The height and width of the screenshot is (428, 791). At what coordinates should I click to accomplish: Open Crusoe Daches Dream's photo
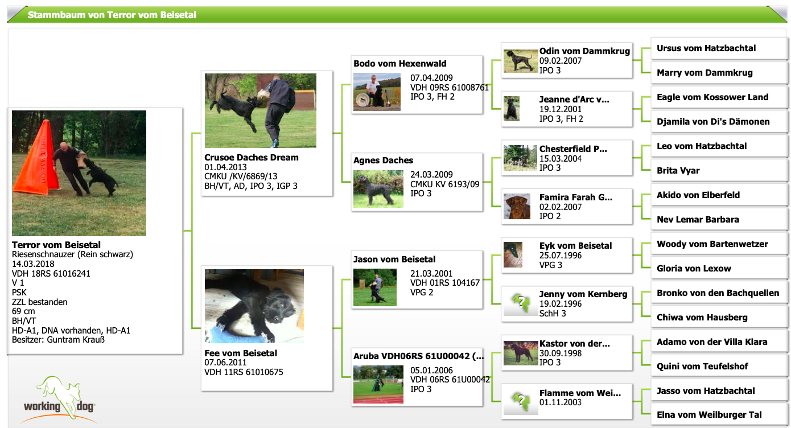pos(261,110)
